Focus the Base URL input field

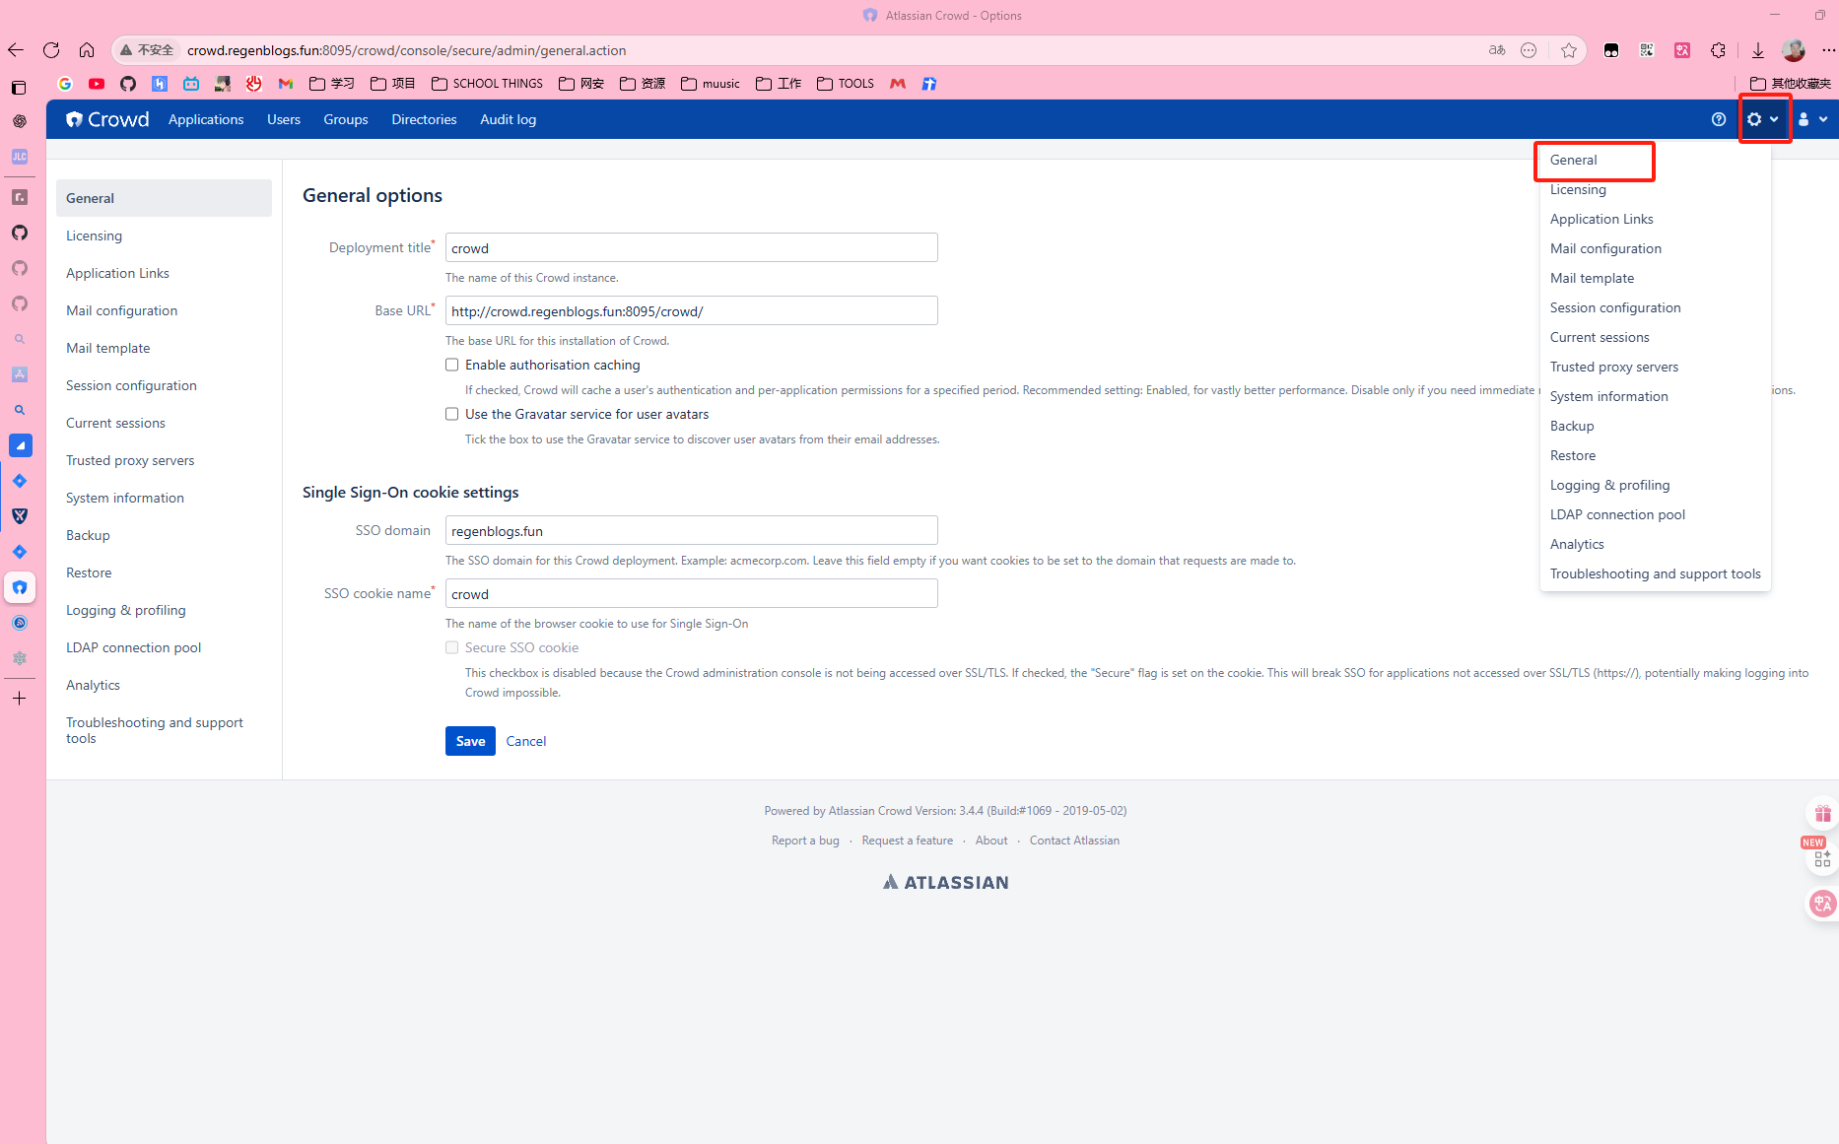pyautogui.click(x=692, y=310)
